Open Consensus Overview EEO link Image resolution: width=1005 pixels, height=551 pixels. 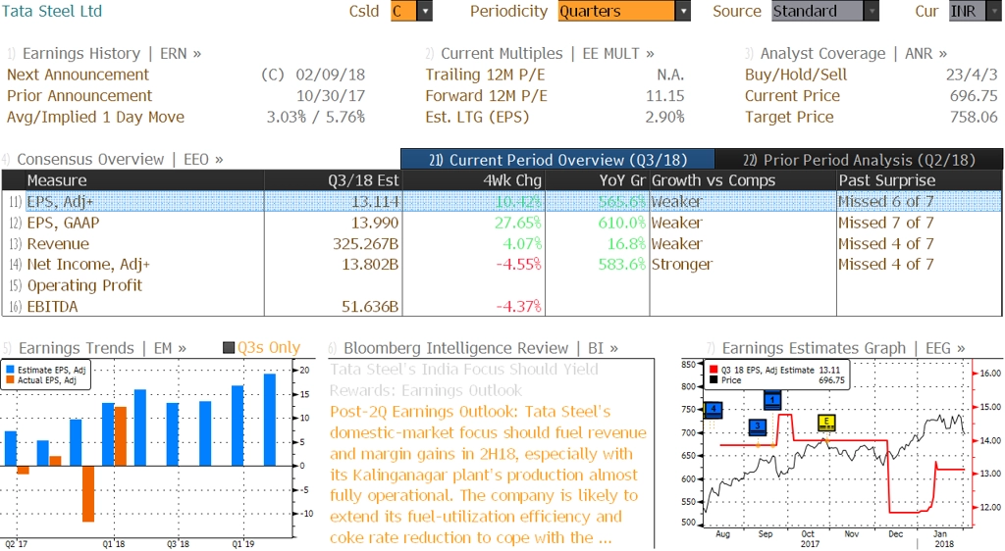[120, 160]
